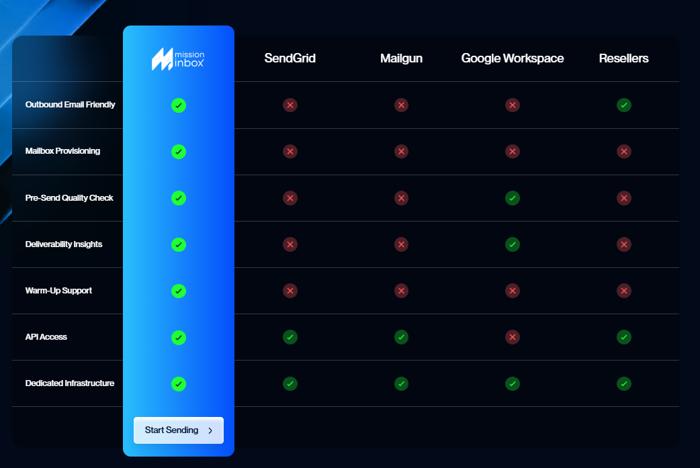Click Mailgun X icon for Deliverability Insights
Viewport: 700px width, 468px height.
click(x=401, y=244)
